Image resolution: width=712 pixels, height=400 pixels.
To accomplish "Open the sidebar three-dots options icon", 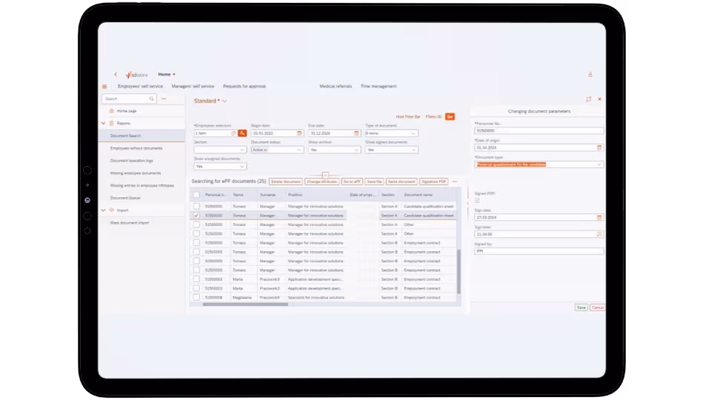I will pyautogui.click(x=164, y=99).
